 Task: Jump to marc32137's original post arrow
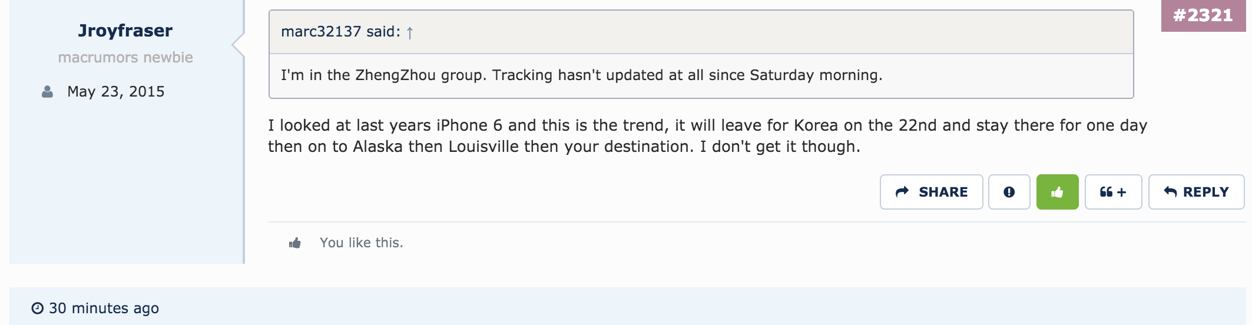tap(410, 32)
